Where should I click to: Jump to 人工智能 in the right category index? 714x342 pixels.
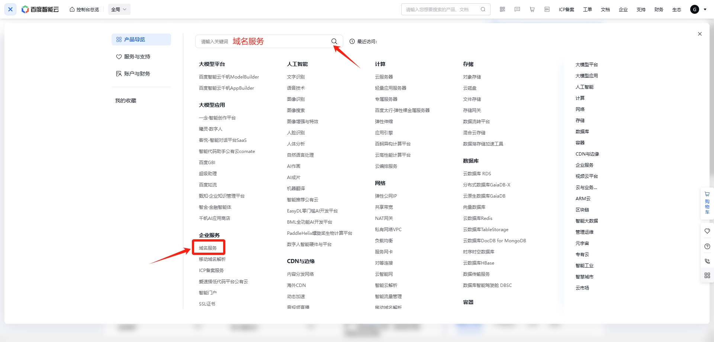[x=585, y=87]
